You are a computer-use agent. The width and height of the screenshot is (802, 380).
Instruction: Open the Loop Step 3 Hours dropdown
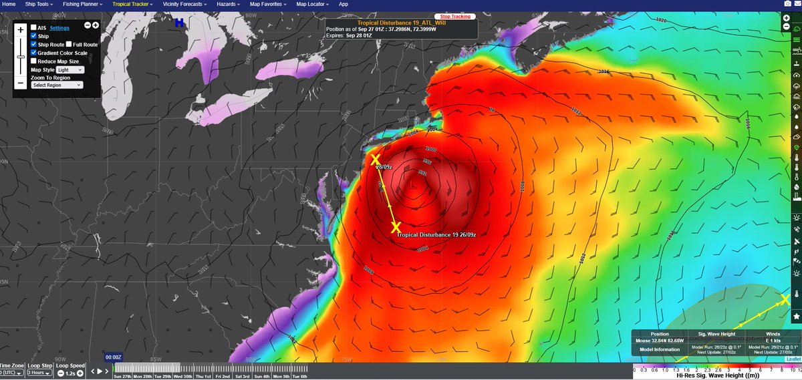(x=39, y=373)
